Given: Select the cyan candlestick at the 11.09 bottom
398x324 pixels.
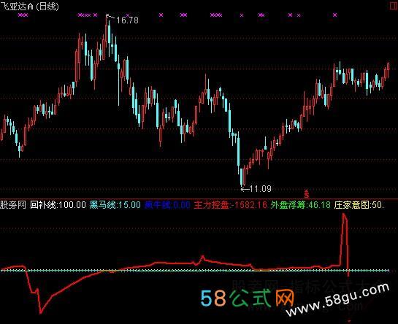Looking at the screenshot, I should coord(242,177).
